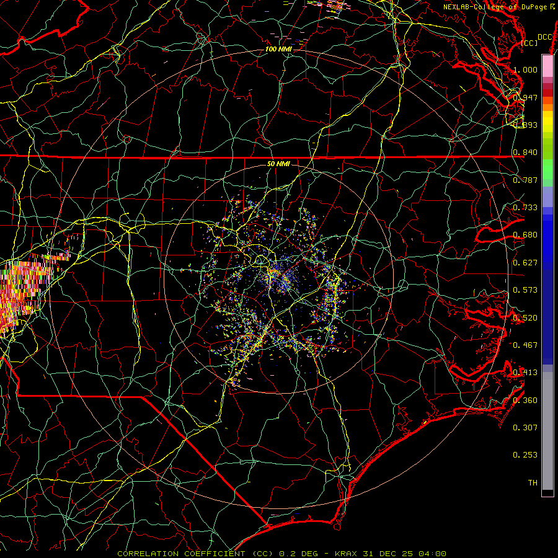Pick the bright green segment of color bar
The width and height of the screenshot is (558, 558).
click(x=547, y=169)
